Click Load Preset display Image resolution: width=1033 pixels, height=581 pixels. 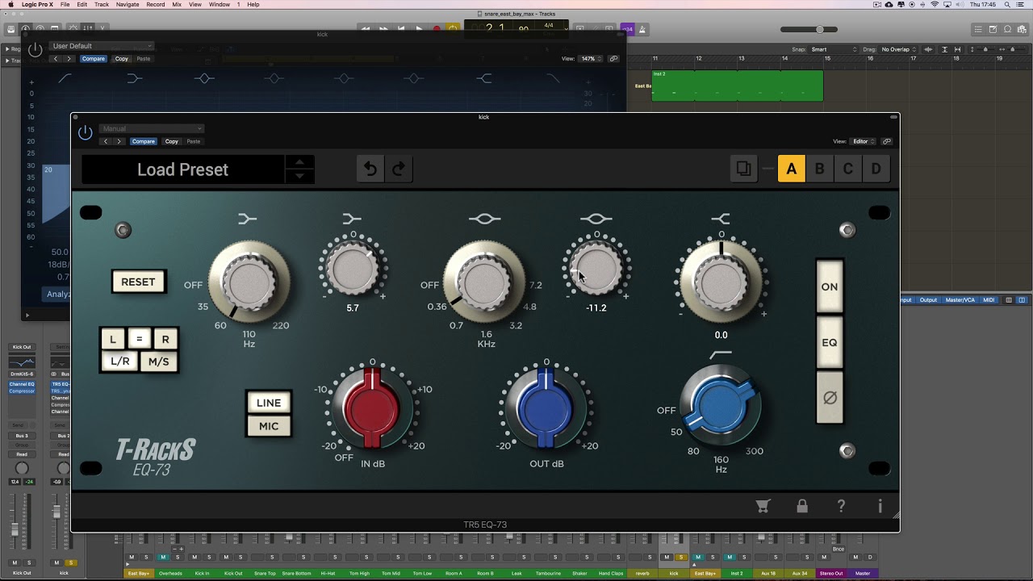(183, 169)
